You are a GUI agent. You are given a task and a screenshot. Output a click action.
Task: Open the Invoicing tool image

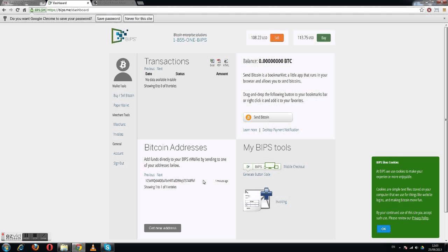pos(258,199)
